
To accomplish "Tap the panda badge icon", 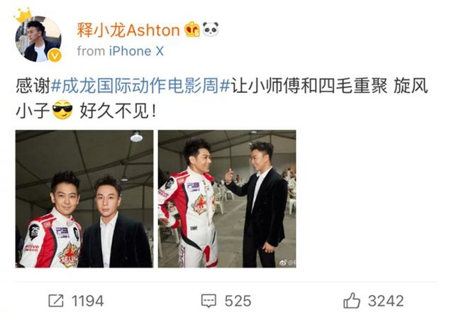I will click(211, 29).
